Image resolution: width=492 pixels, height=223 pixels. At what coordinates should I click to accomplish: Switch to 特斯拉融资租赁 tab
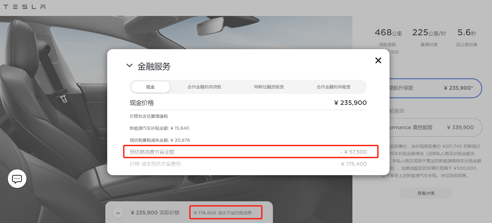pos(269,87)
